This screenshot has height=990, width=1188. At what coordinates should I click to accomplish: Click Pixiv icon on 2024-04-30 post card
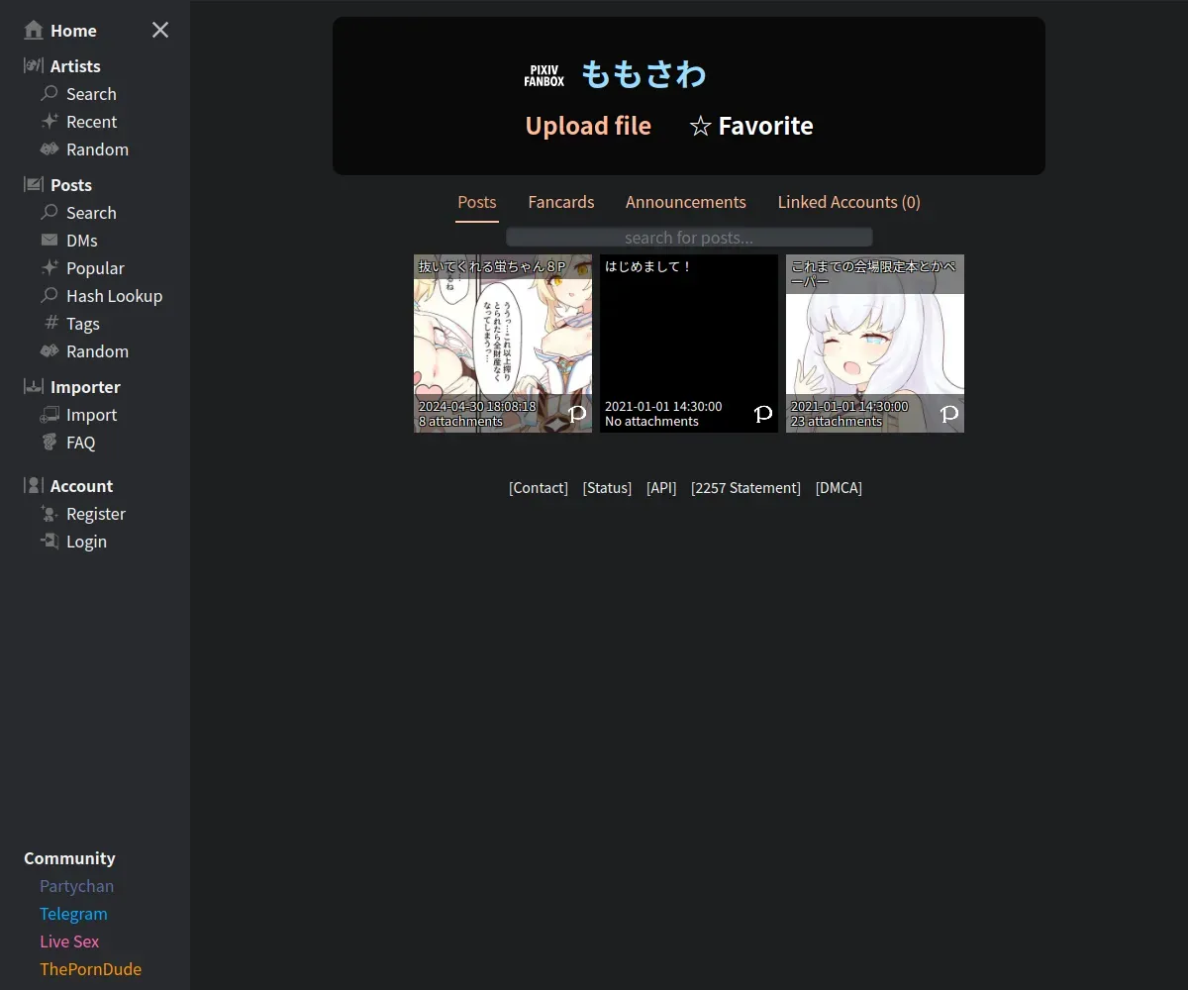[x=577, y=414]
